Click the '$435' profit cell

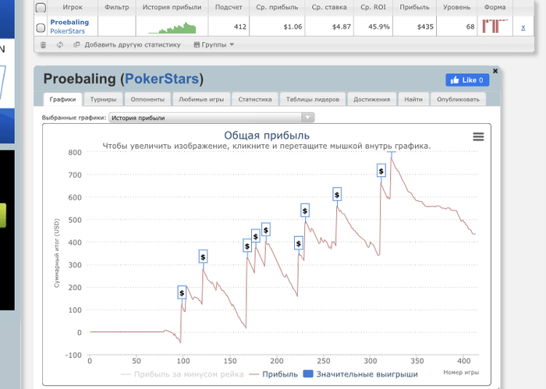coord(414,27)
